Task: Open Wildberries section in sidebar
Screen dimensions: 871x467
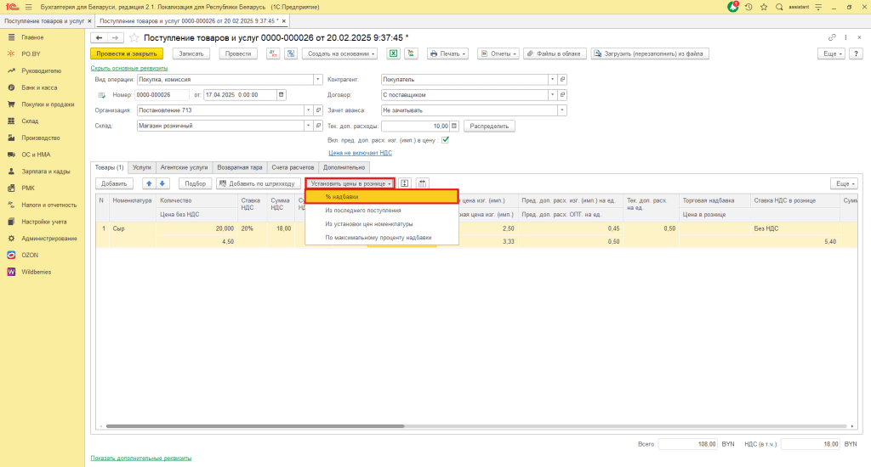Action: tap(36, 272)
